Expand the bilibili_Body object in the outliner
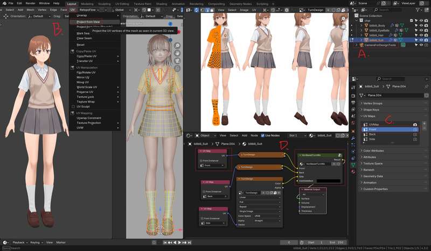This screenshot has width=431, height=251. click(x=362, y=25)
